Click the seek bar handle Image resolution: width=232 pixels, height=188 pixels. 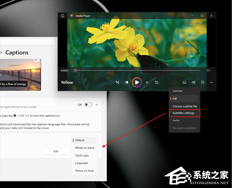(x=75, y=70)
